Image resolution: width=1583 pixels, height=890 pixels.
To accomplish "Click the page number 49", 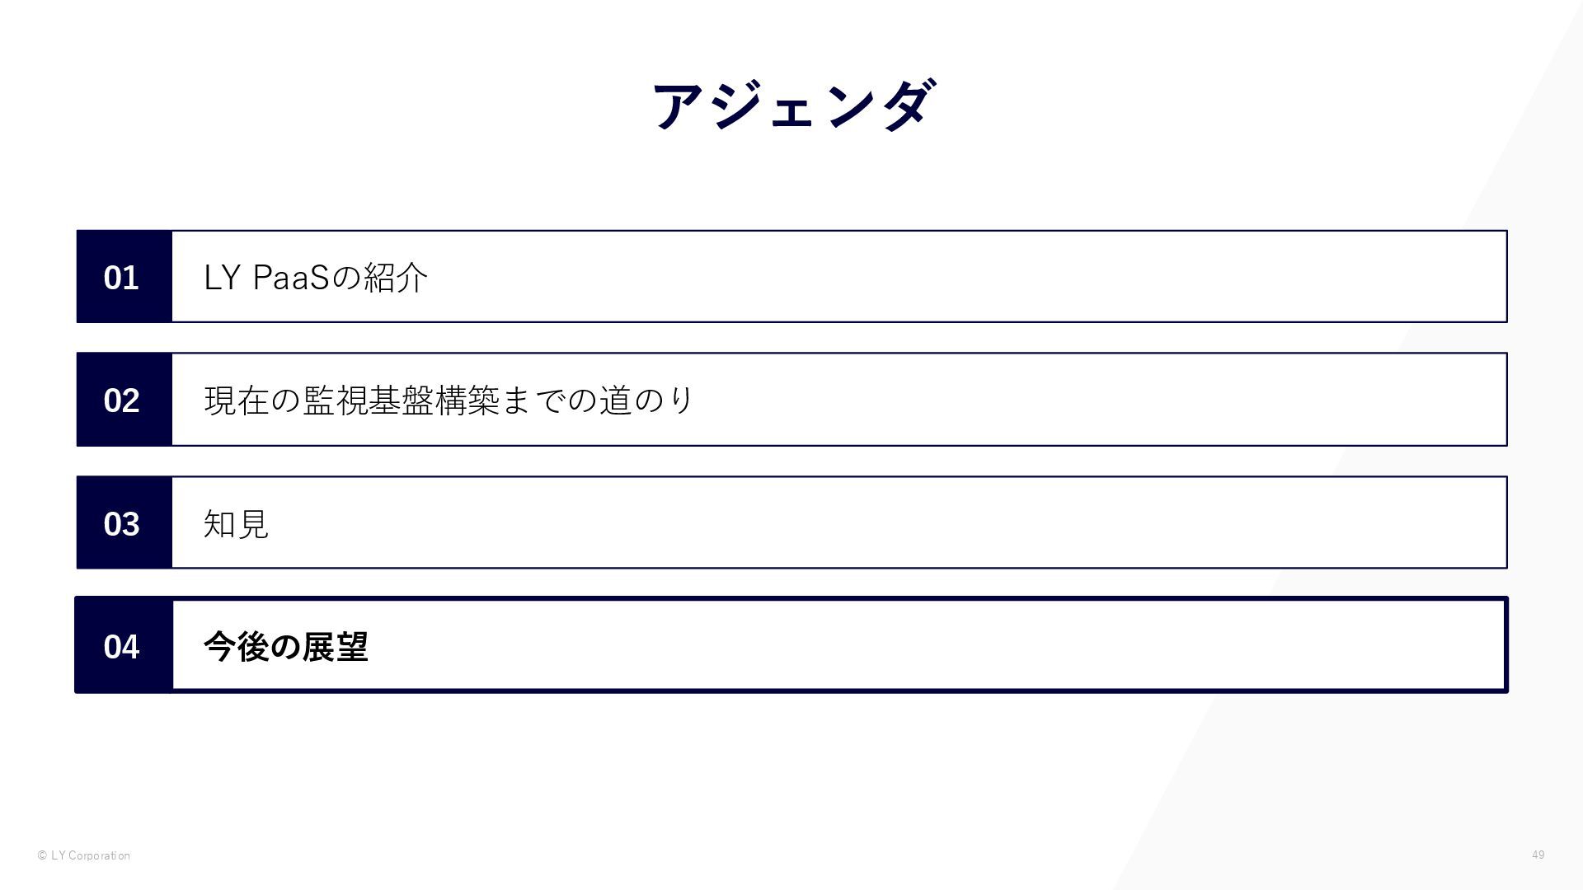I will 1538,855.
